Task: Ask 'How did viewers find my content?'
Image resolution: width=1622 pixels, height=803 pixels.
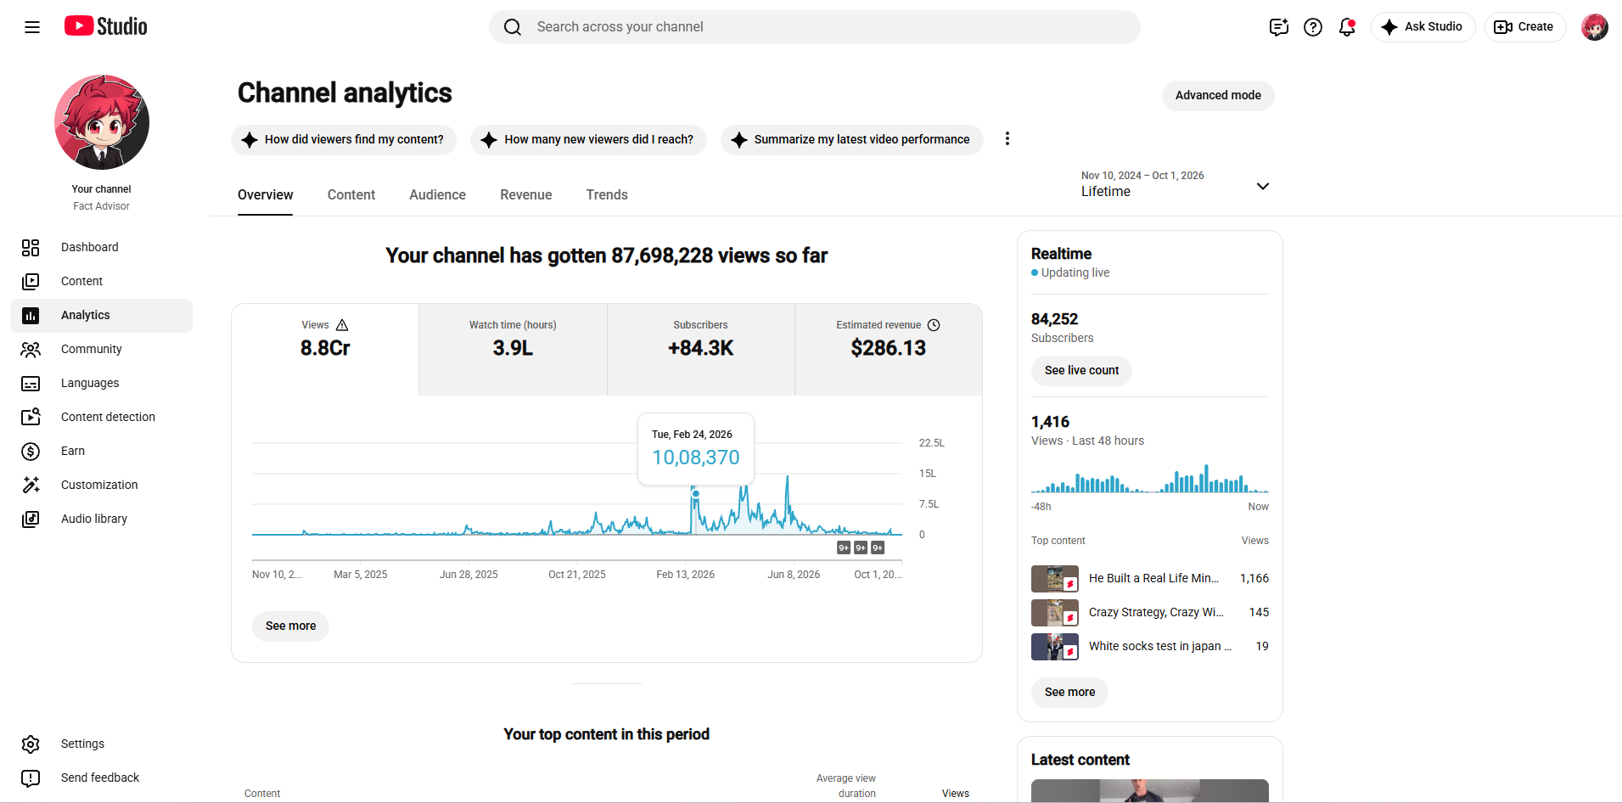Action: (x=344, y=139)
